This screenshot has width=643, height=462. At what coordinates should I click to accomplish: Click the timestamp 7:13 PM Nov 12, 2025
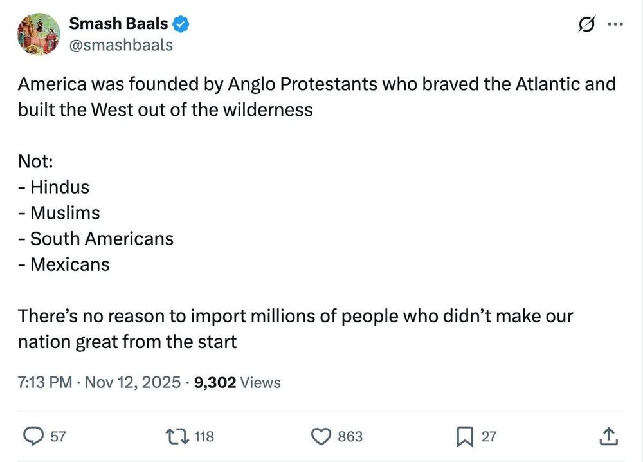pos(96,382)
